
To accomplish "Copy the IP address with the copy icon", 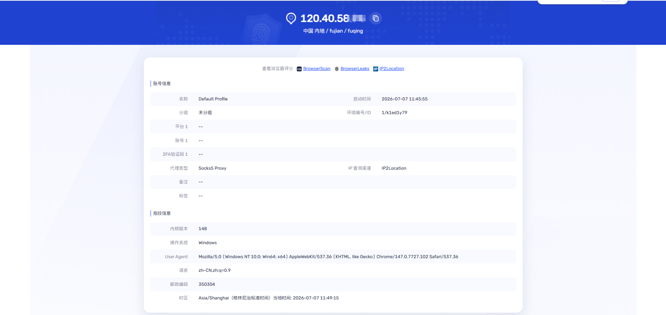I will pos(376,18).
